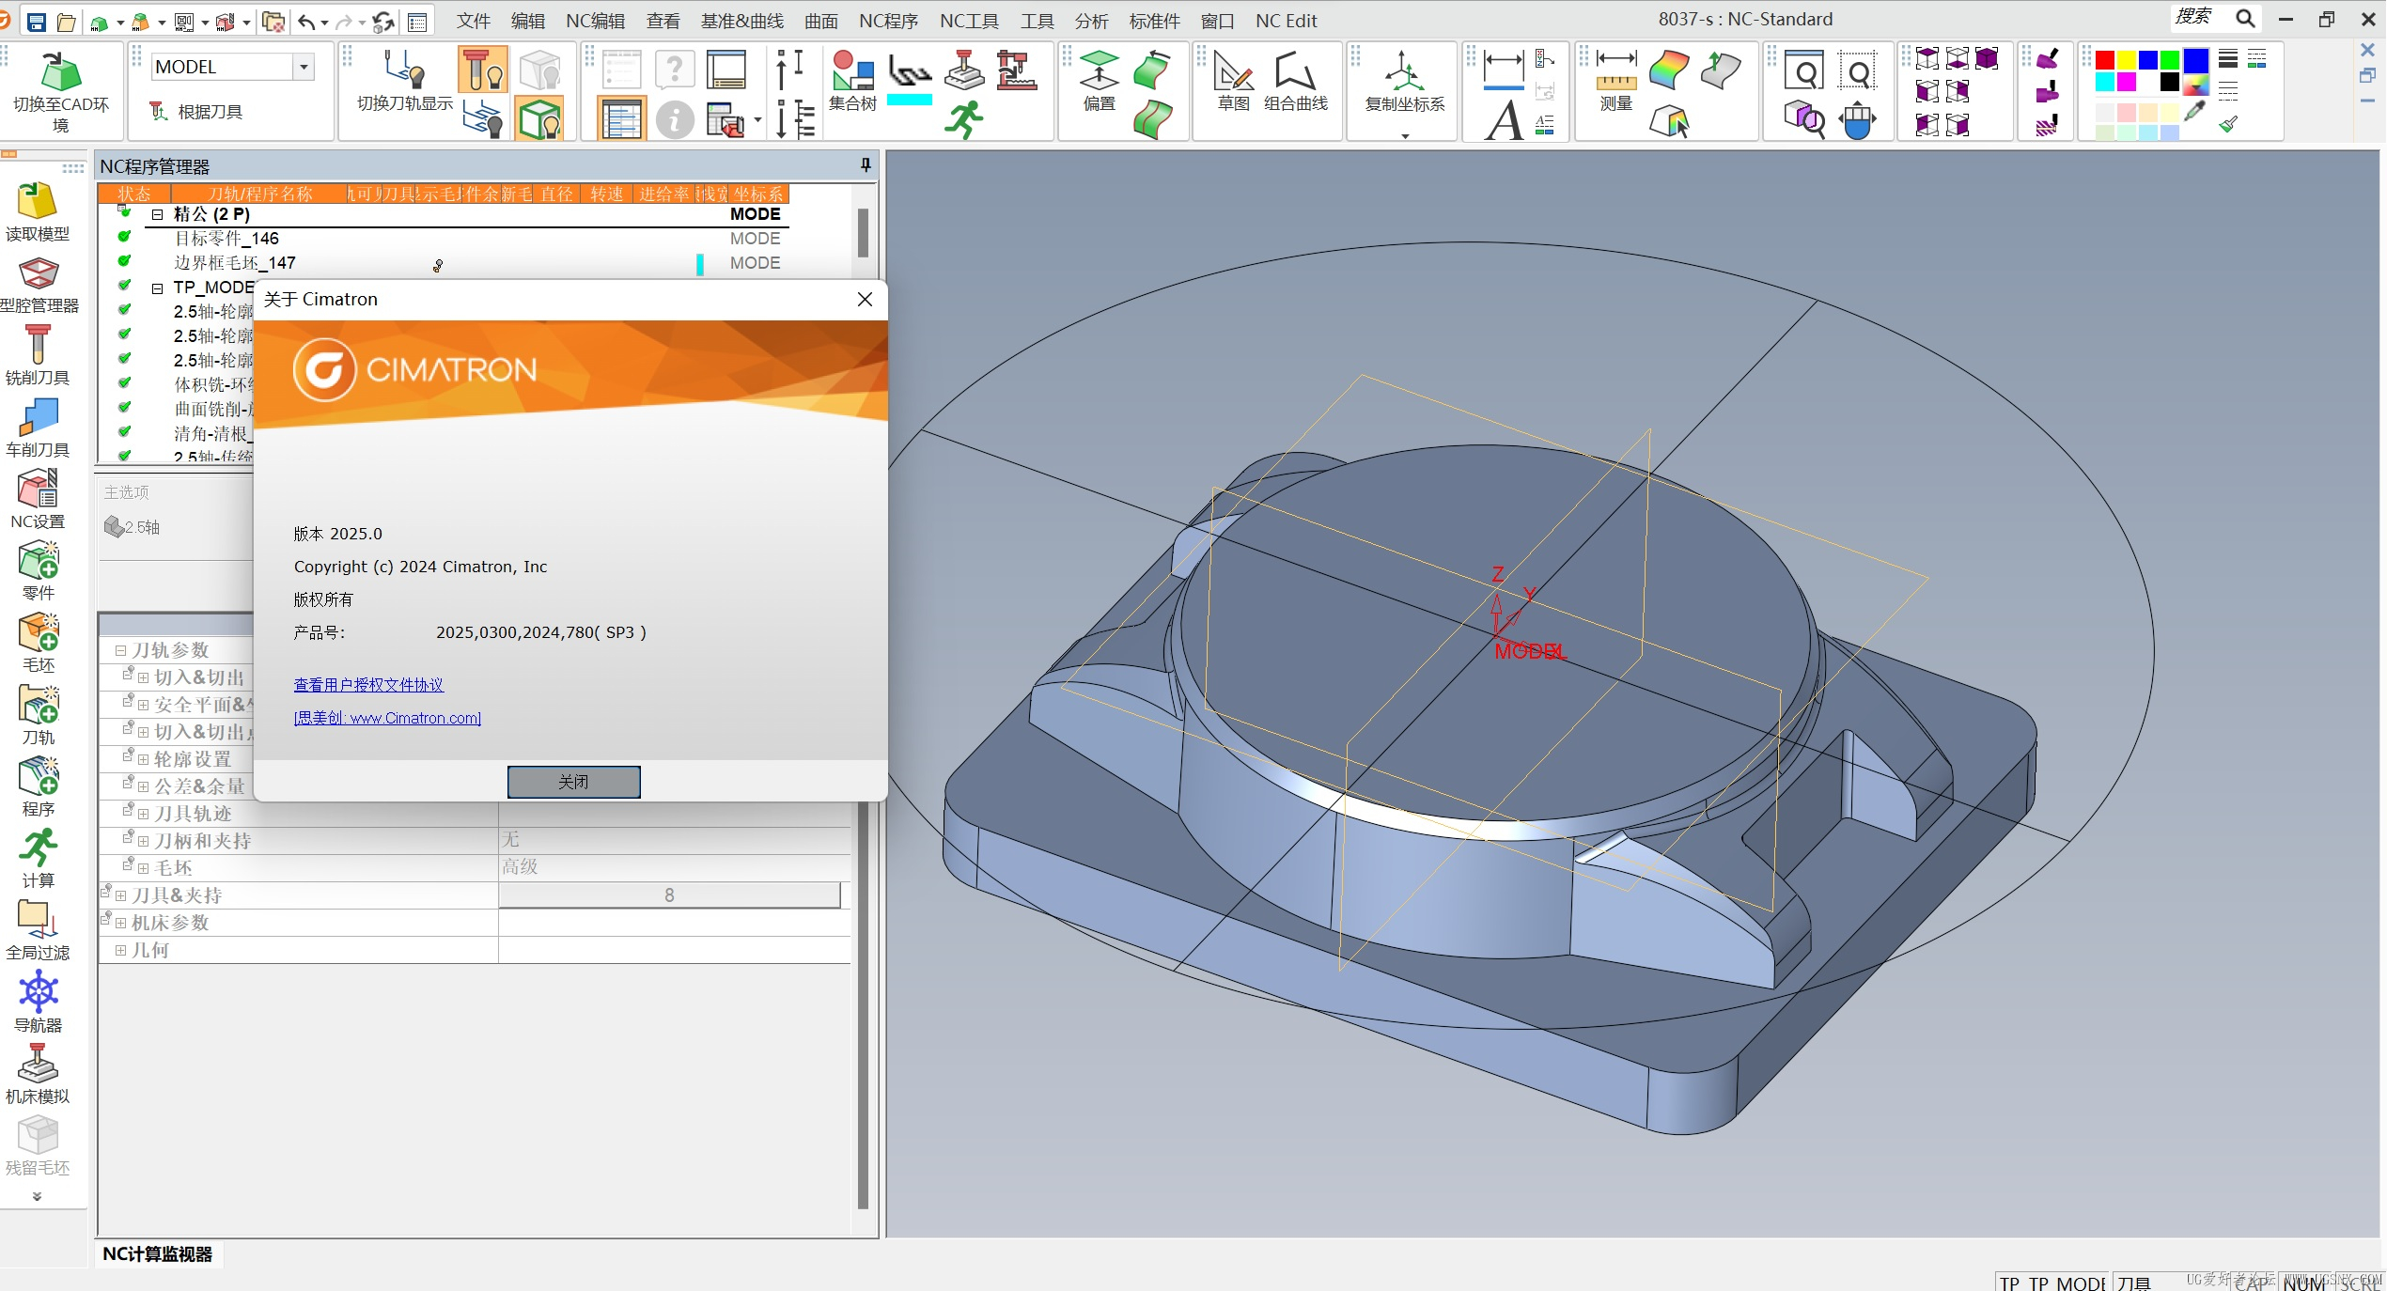This screenshot has width=2387, height=1291.
Task: Expand the 刀具轨迹 parameter
Action: pyautogui.click(x=143, y=814)
